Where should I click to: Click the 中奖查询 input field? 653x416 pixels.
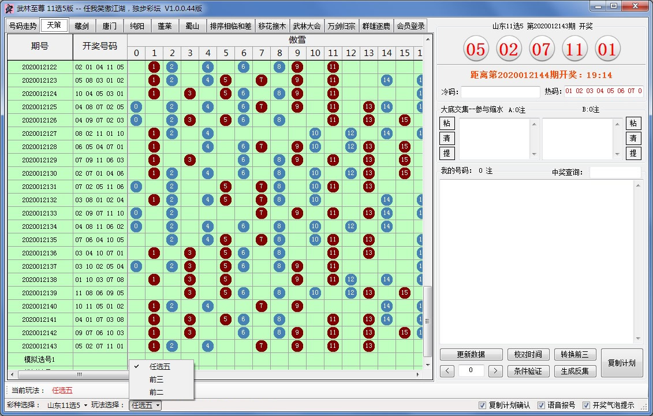(x=615, y=172)
